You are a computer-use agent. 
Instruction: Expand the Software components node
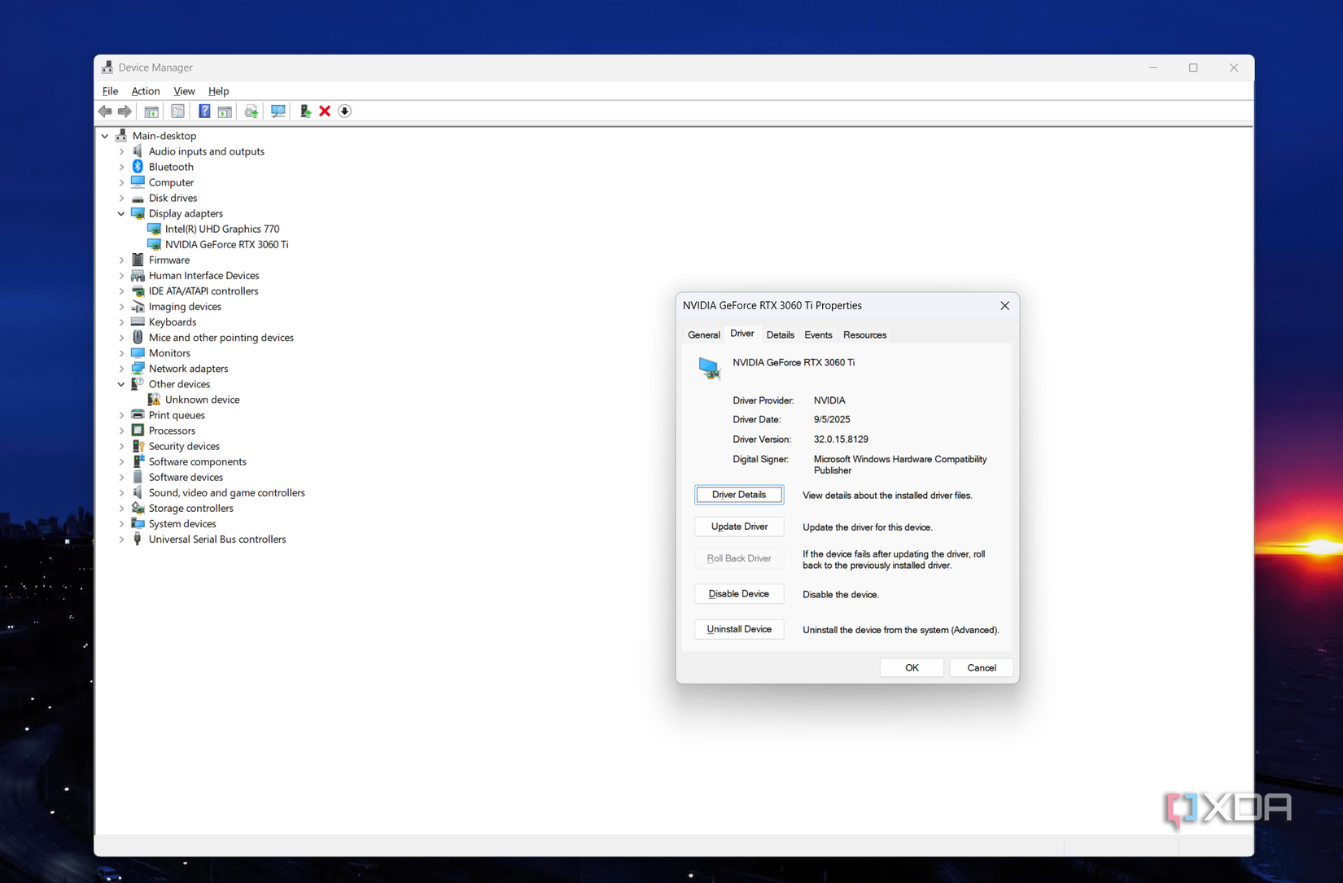(121, 461)
